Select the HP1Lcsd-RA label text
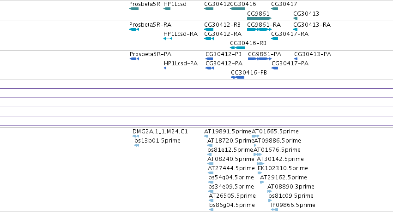The width and height of the screenshot is (393, 212). point(181,34)
